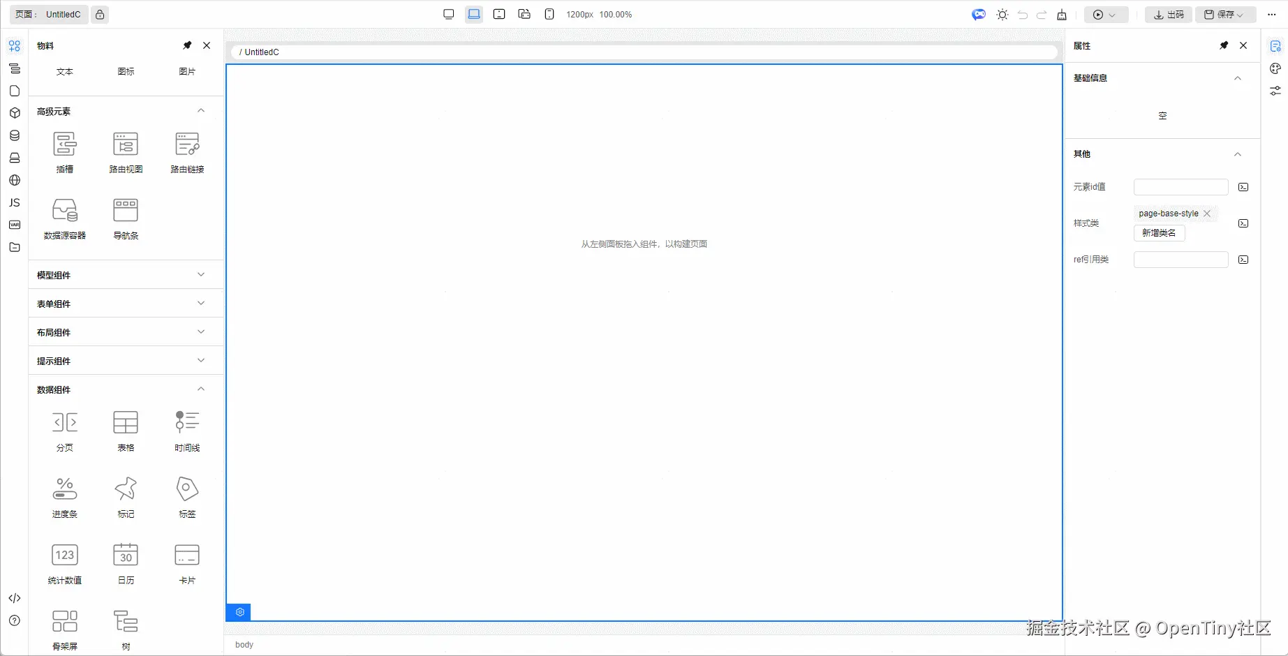The width and height of the screenshot is (1288, 656).
Task: Select the 日历 calendar component
Action: 126,563
